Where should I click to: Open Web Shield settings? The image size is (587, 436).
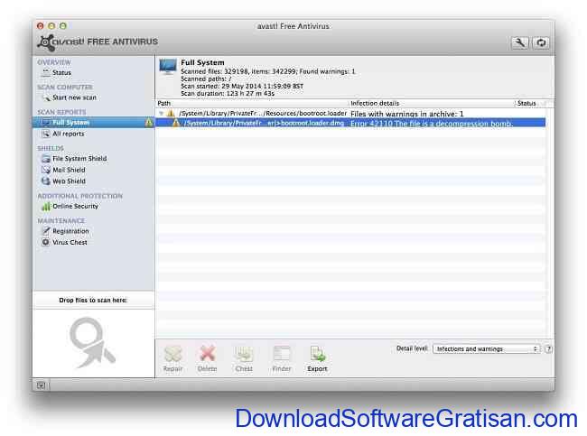69,181
